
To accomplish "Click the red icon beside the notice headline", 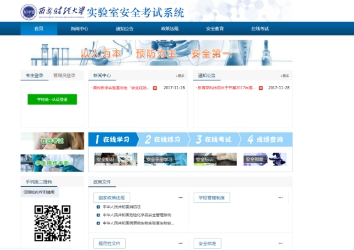I will pyautogui.click(x=261, y=88).
